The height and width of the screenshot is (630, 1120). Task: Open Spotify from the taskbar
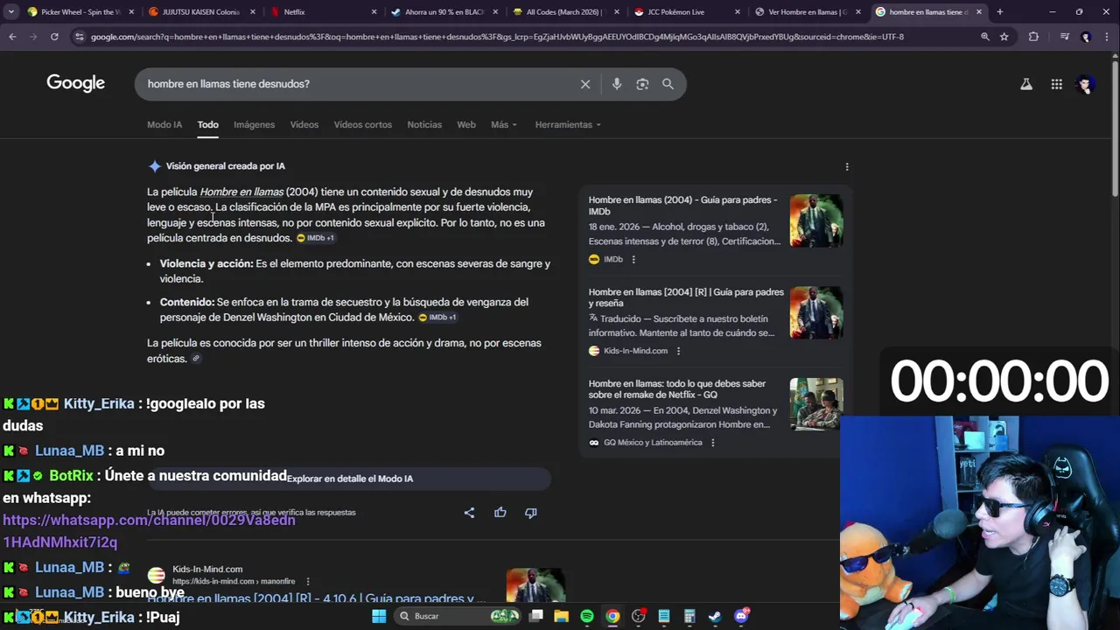587,616
